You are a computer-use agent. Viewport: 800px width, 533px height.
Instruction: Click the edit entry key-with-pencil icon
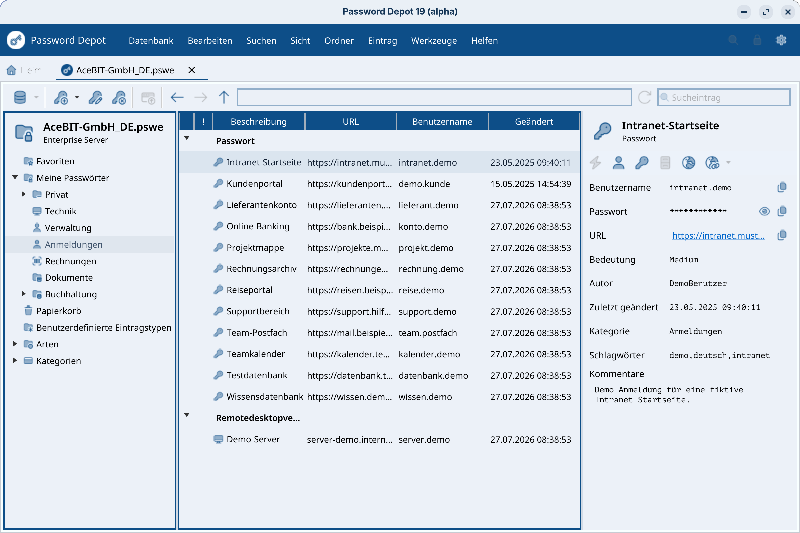[x=95, y=98]
